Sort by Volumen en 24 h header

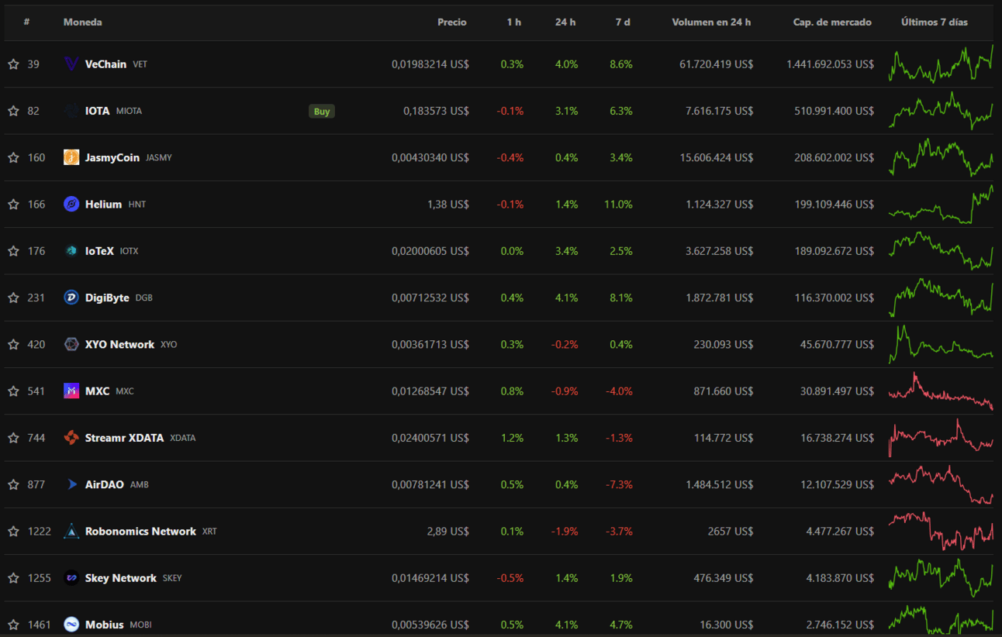(x=711, y=22)
